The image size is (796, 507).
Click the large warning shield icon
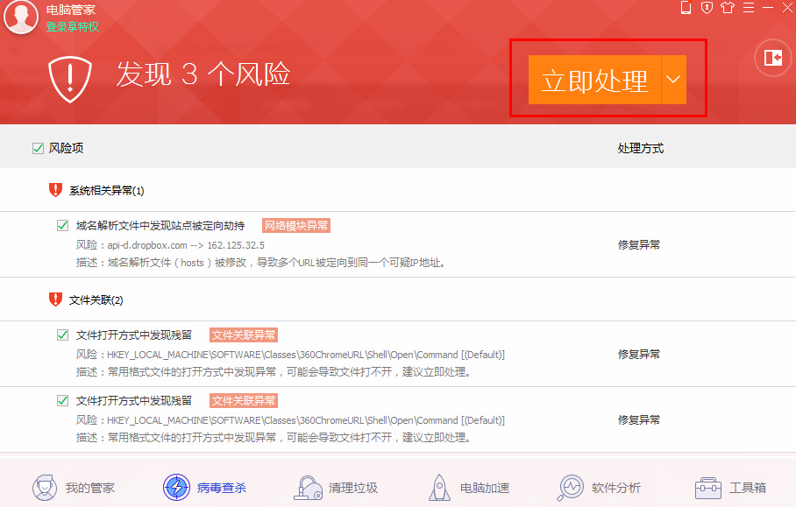tap(70, 79)
